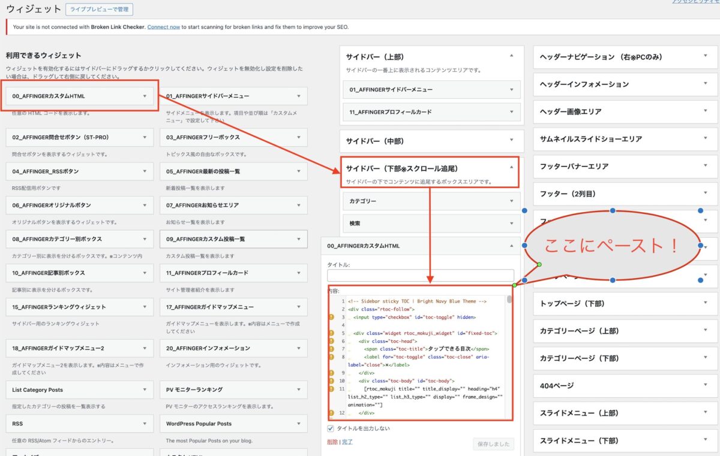
Task: Expand the カテゴリーページ（下部） panel arrow
Action: coord(706,358)
